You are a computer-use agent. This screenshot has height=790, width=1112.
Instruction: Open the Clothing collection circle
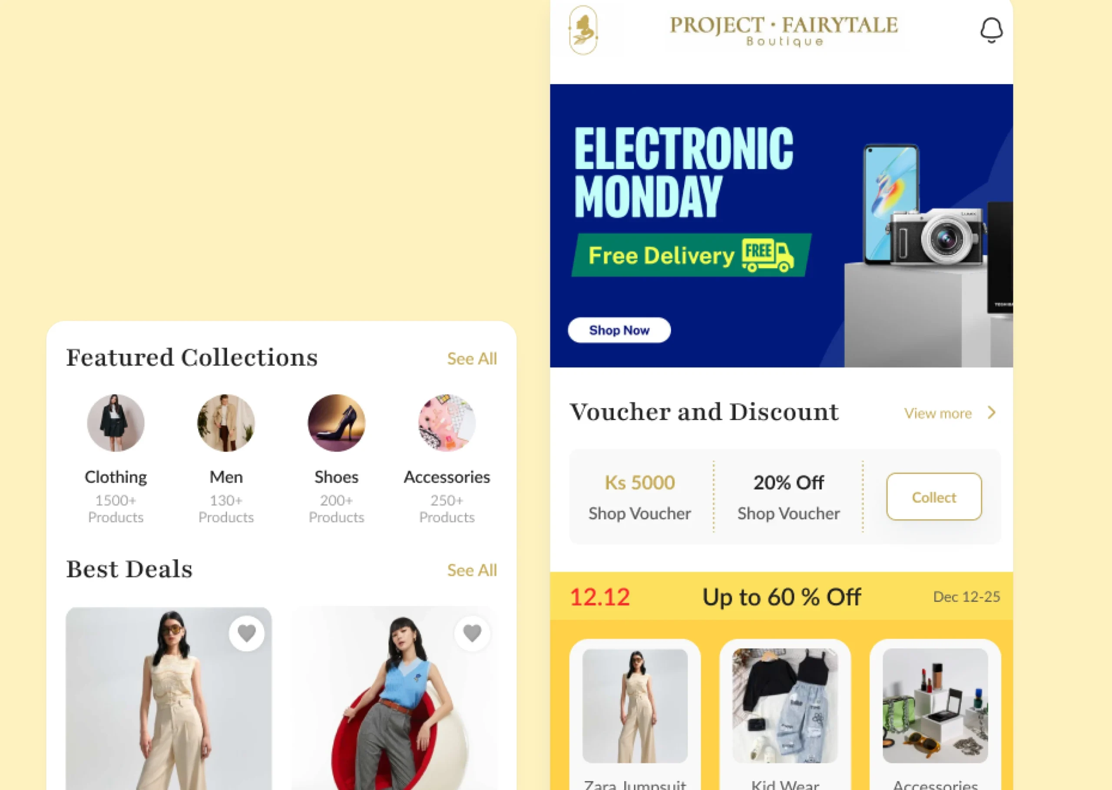[x=116, y=423]
